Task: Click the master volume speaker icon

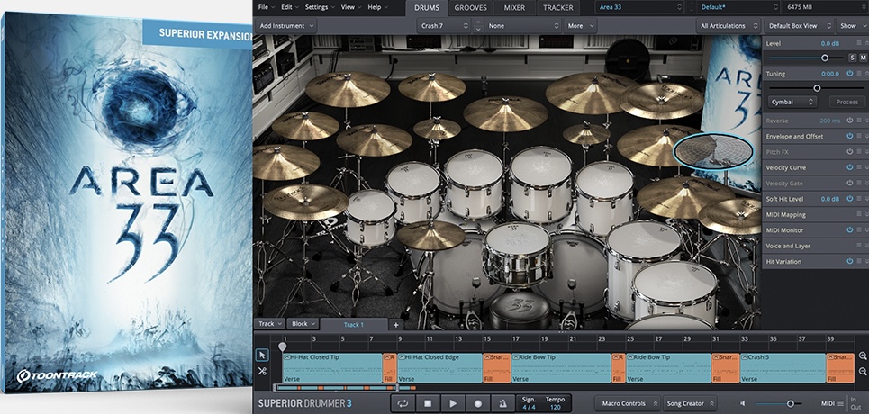Action: (x=743, y=403)
